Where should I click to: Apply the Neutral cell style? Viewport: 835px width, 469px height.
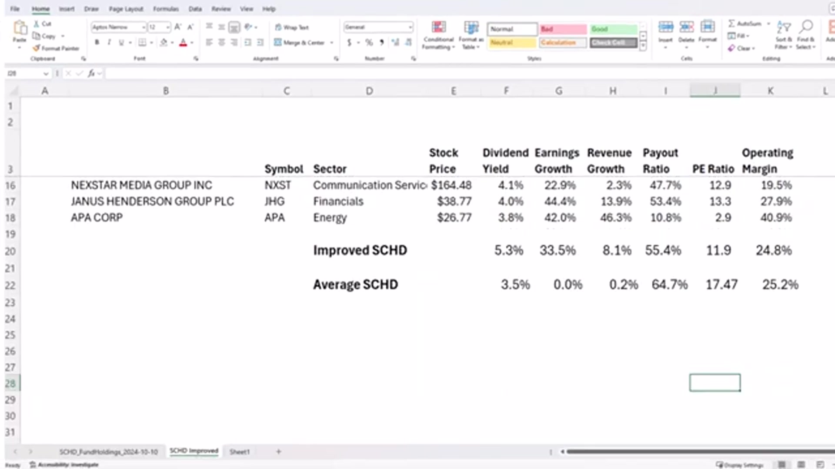tap(512, 43)
